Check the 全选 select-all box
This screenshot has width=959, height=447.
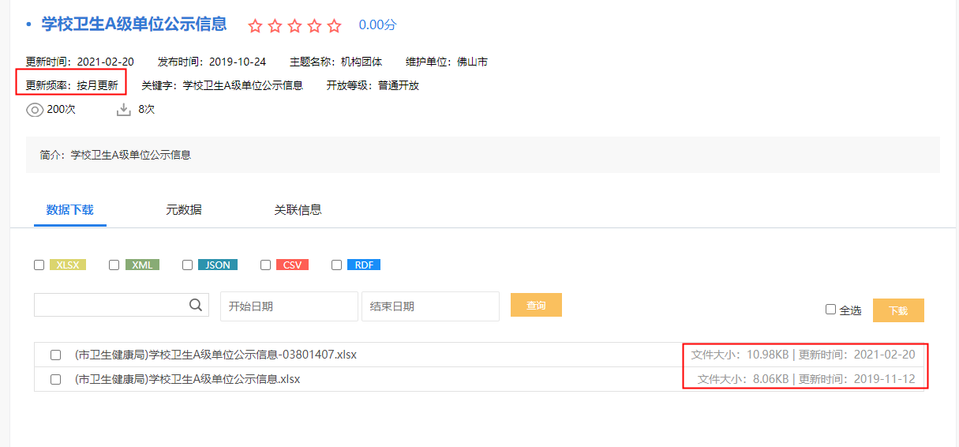pyautogui.click(x=830, y=310)
